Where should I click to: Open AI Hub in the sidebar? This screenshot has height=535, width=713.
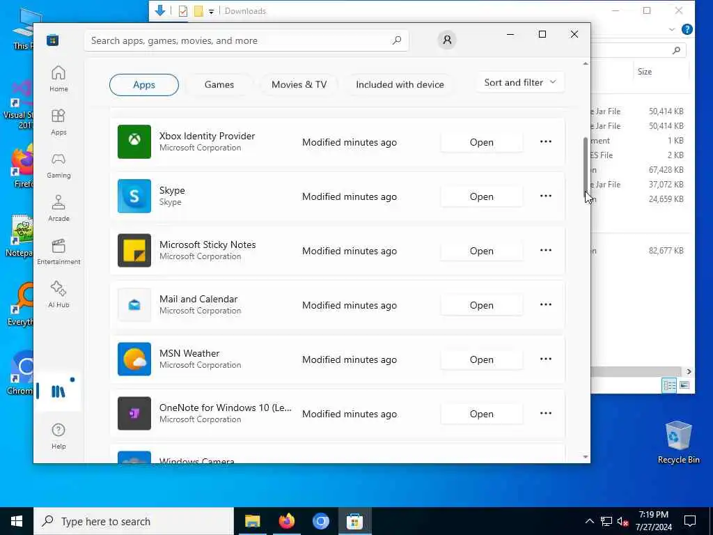(x=58, y=295)
